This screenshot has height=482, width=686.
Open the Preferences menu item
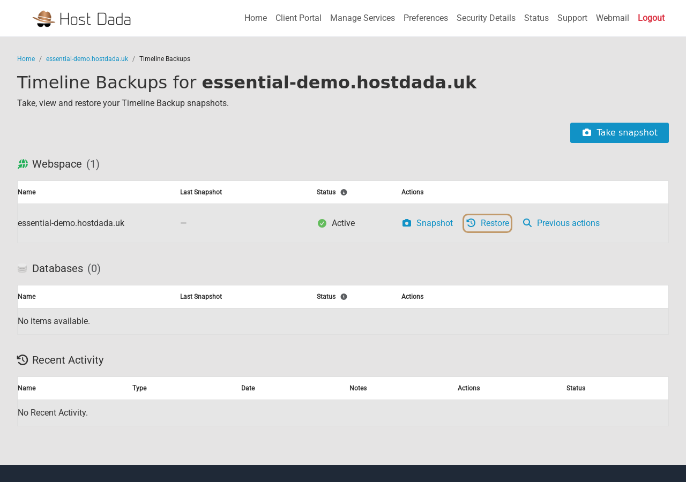point(426,18)
